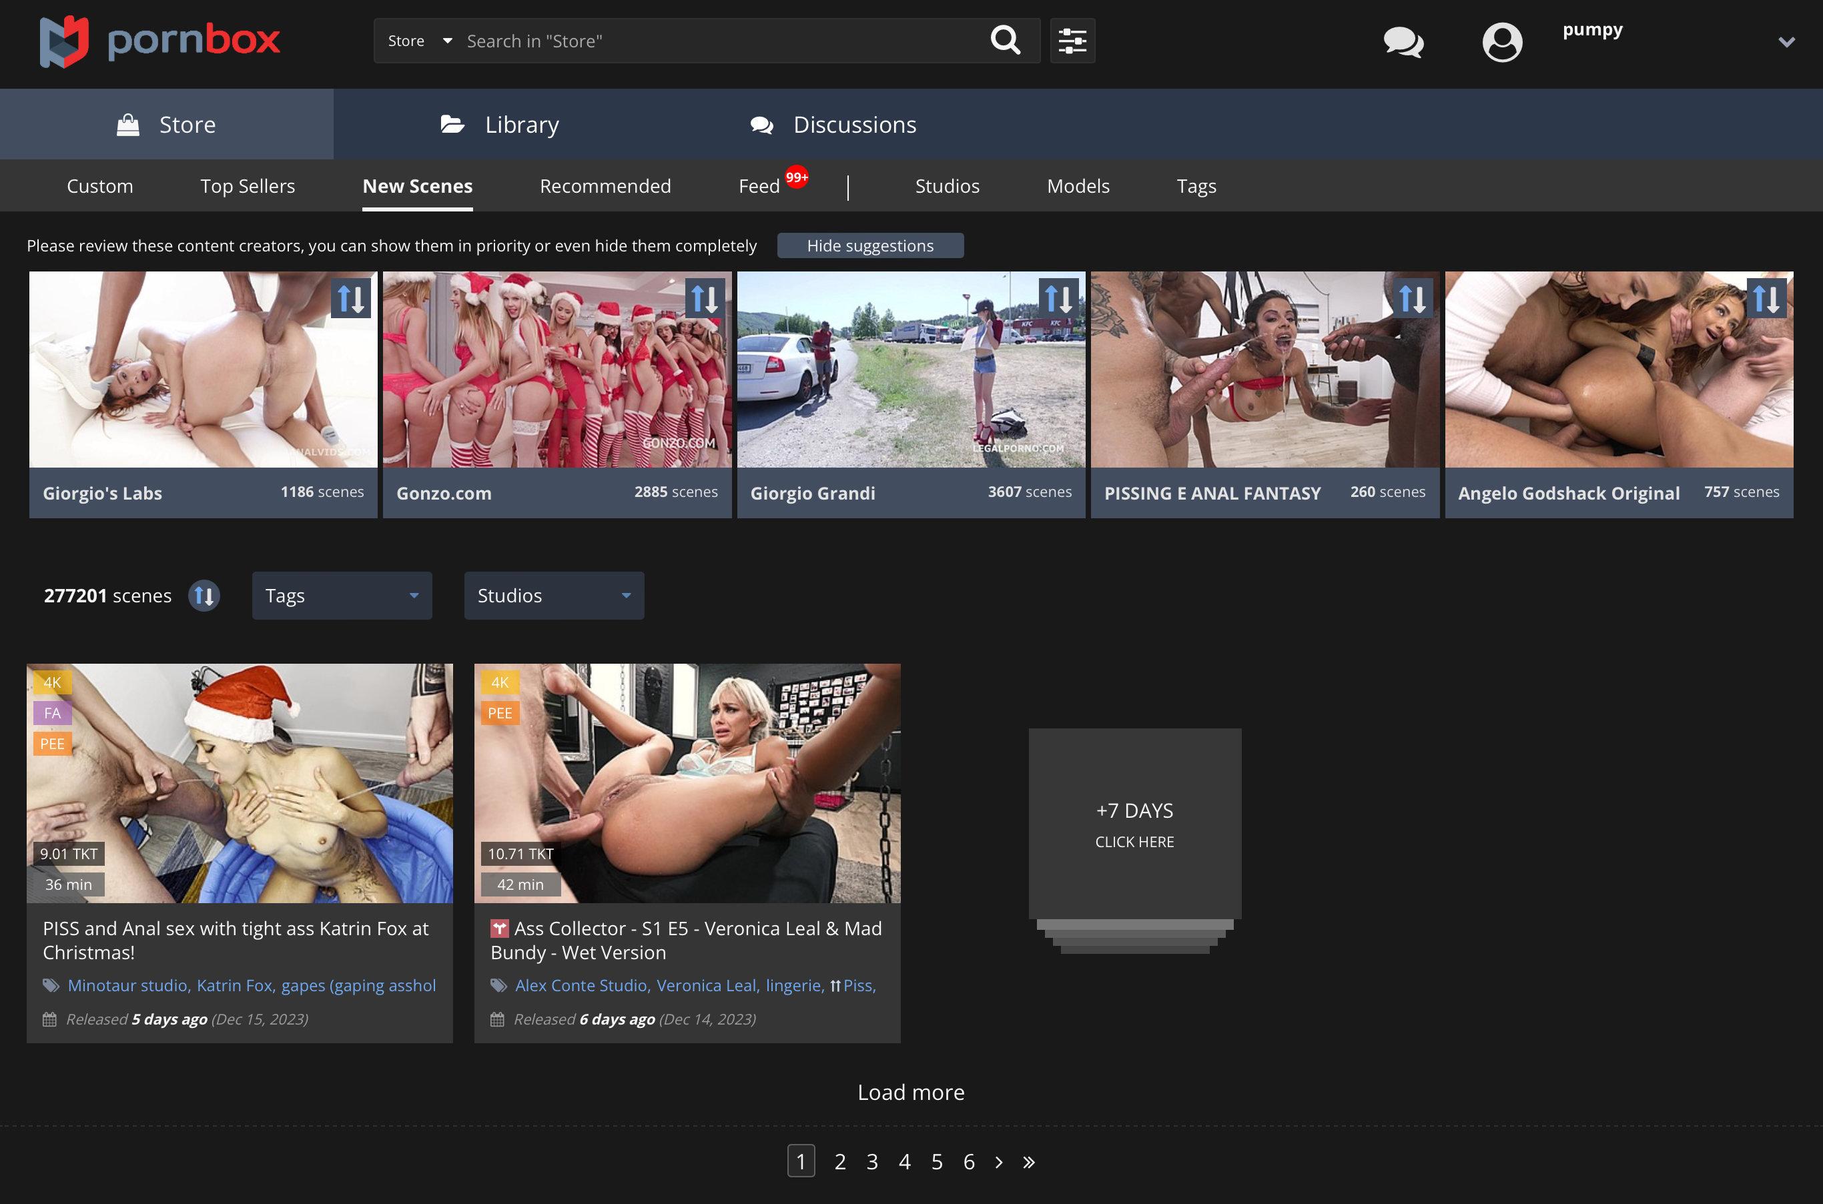Image resolution: width=1823 pixels, height=1204 pixels.
Task: Click the Hide suggestions button
Action: pyautogui.click(x=870, y=245)
